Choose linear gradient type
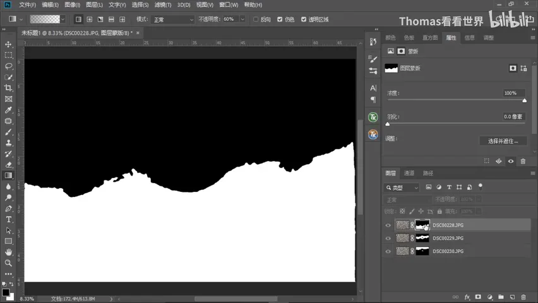538x303 pixels. 78,19
